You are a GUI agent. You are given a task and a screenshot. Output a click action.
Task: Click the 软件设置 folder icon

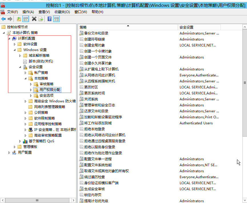(x=19, y=44)
